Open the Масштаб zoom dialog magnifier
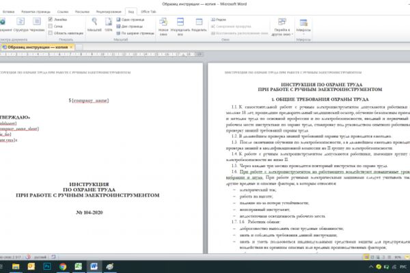 point(94,25)
